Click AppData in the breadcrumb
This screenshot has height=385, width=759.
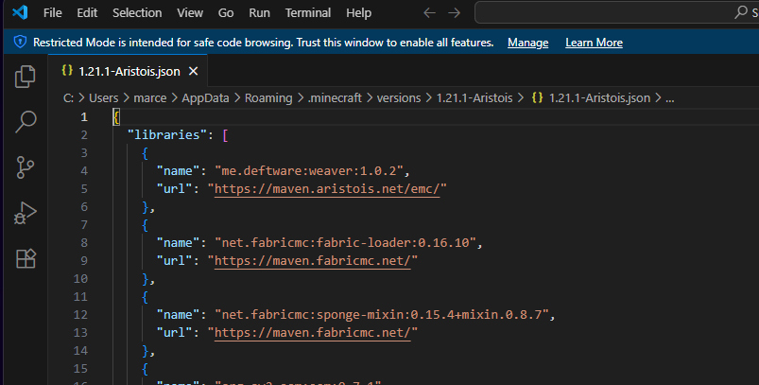click(x=205, y=97)
